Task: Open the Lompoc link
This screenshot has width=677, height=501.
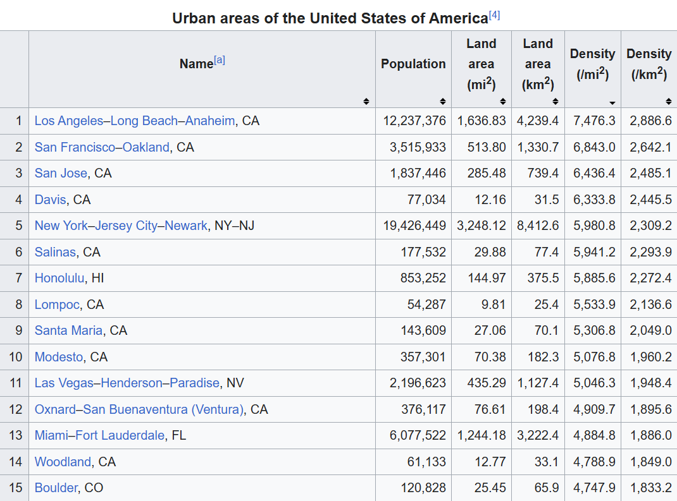Action: 57,305
